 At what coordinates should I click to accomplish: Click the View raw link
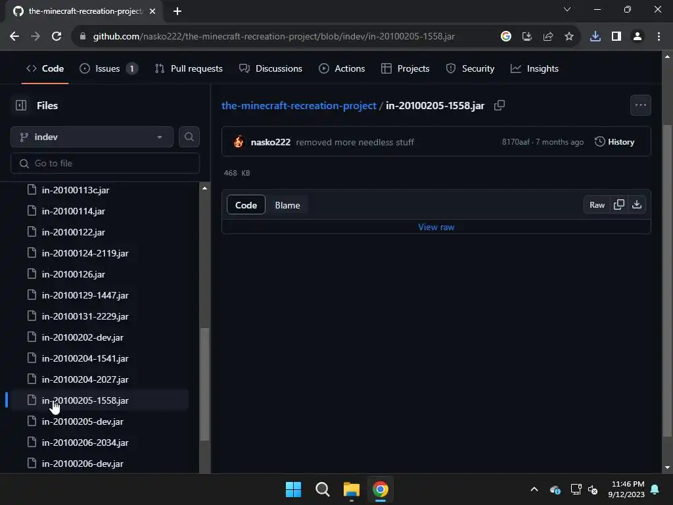pyautogui.click(x=436, y=227)
